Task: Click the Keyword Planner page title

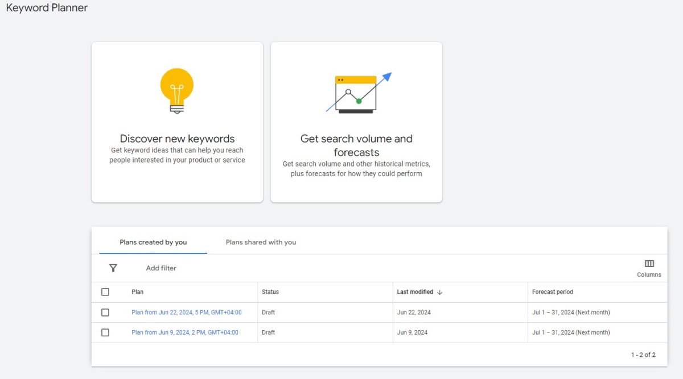Action: tap(47, 8)
